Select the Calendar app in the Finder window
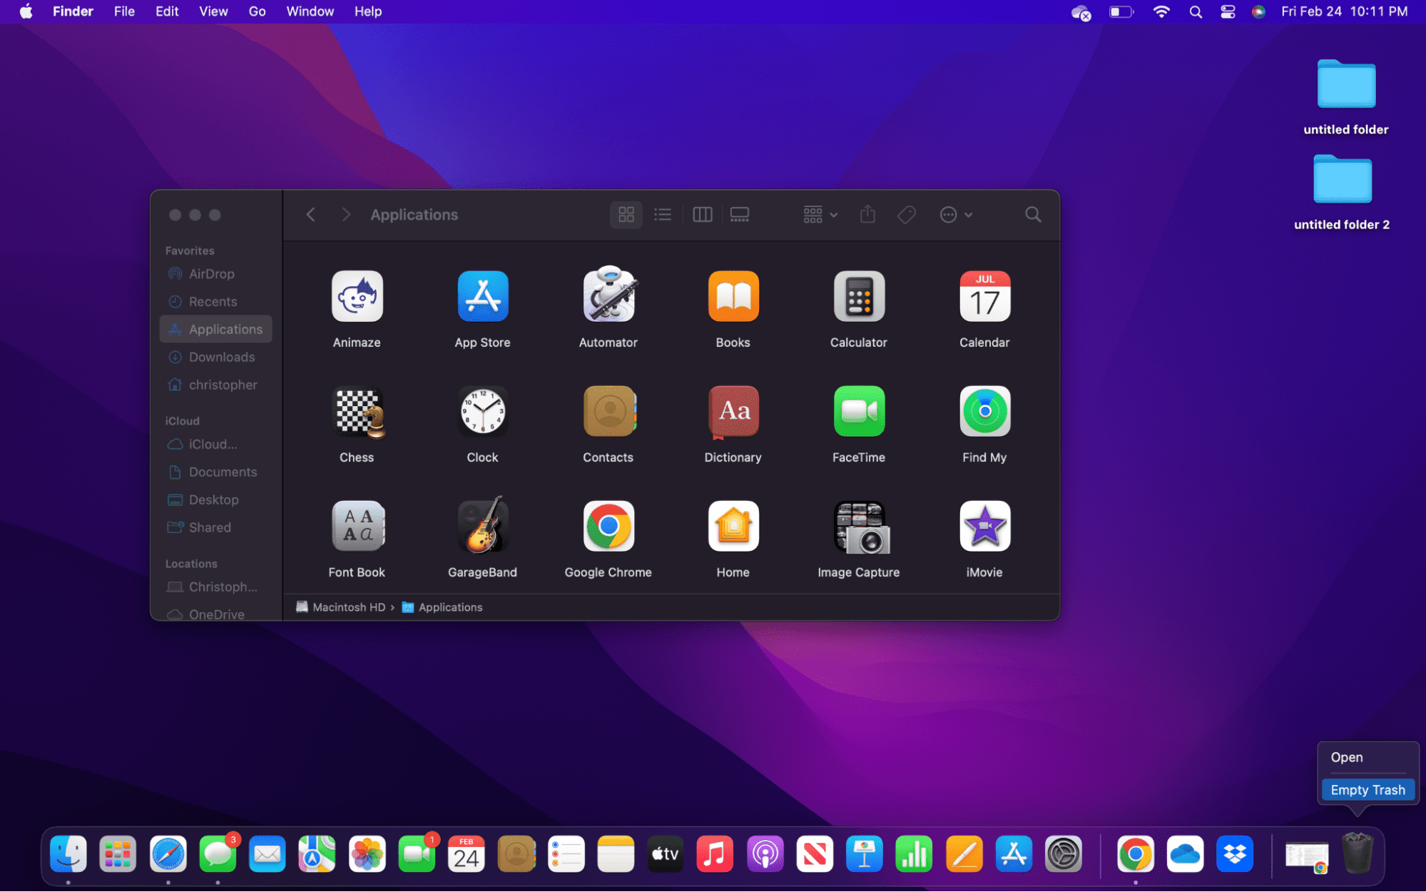 pyautogui.click(x=984, y=296)
